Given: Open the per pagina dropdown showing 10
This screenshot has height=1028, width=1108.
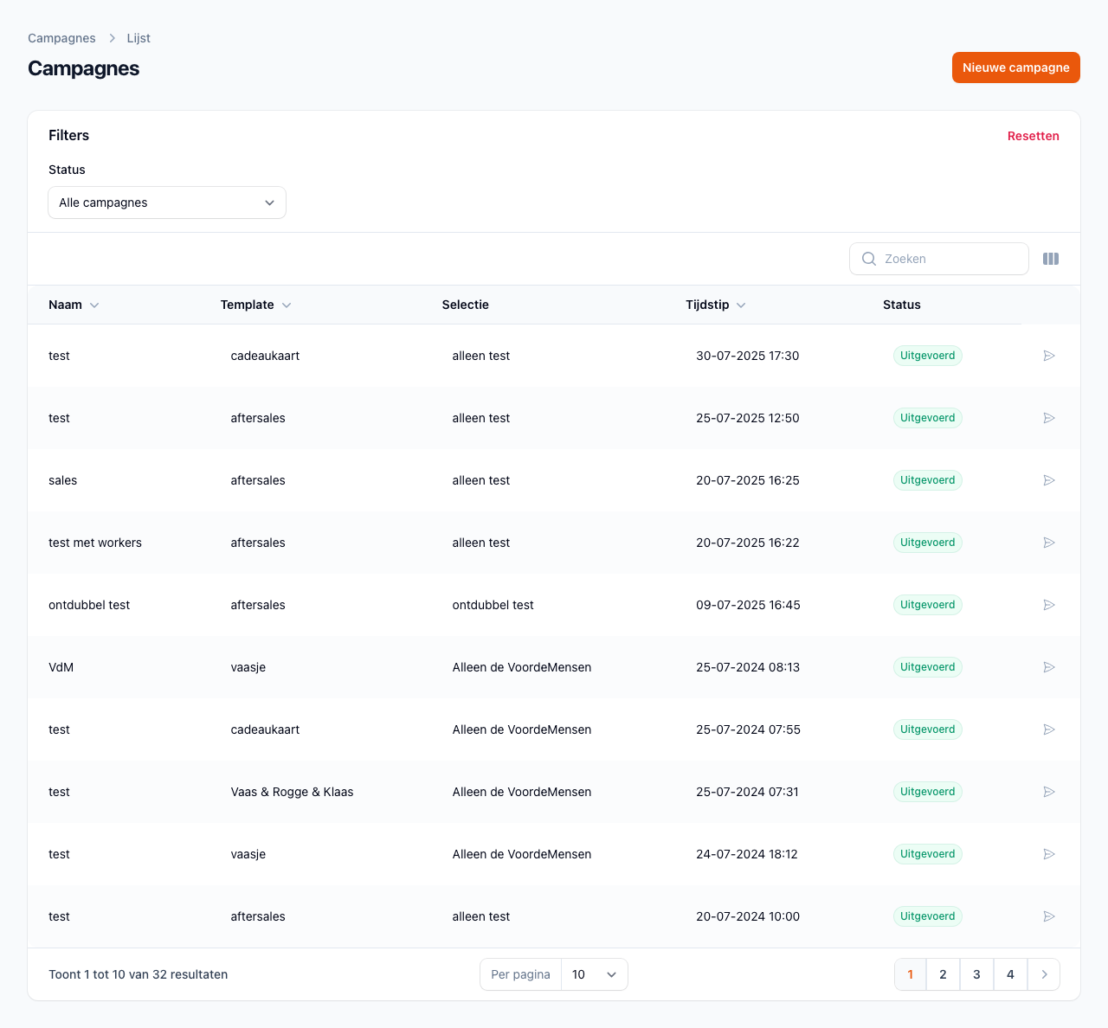Looking at the screenshot, I should [594, 974].
